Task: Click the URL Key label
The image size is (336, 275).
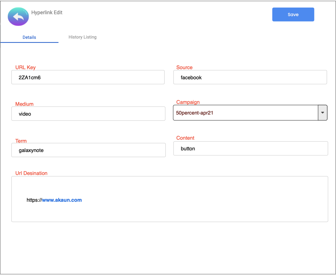Action: tap(25, 68)
